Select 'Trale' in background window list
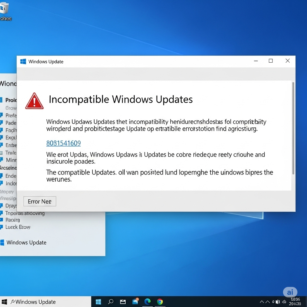Image resolution: width=307 pixels, height=307 pixels. 11,153
